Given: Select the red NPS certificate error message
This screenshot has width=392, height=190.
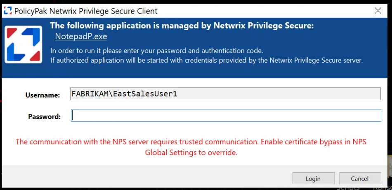Looking at the screenshot, I should click(191, 147).
